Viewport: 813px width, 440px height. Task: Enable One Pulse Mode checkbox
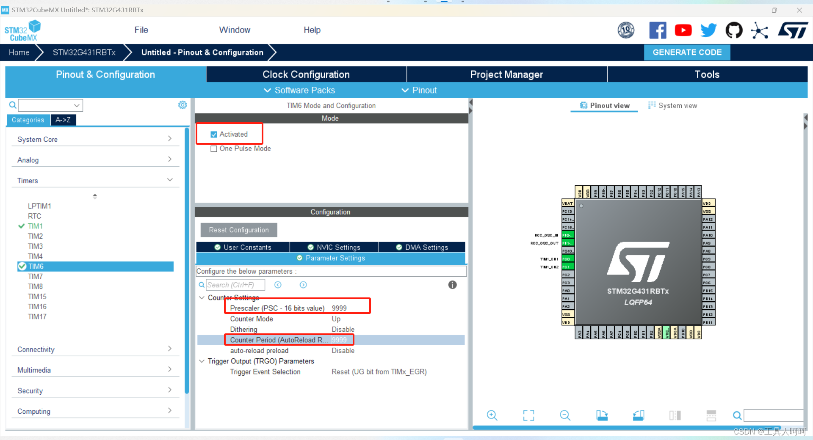214,149
